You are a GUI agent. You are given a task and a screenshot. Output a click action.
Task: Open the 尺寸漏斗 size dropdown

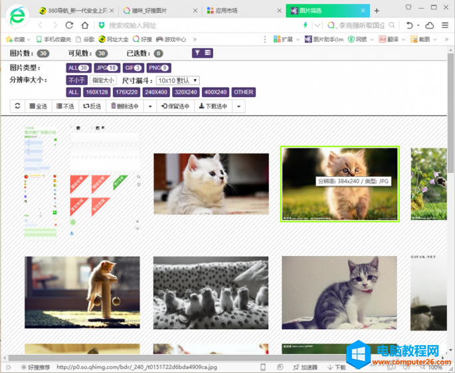coord(178,80)
